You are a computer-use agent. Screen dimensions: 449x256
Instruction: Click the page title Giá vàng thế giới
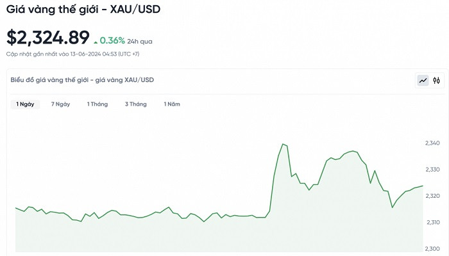[83, 10]
